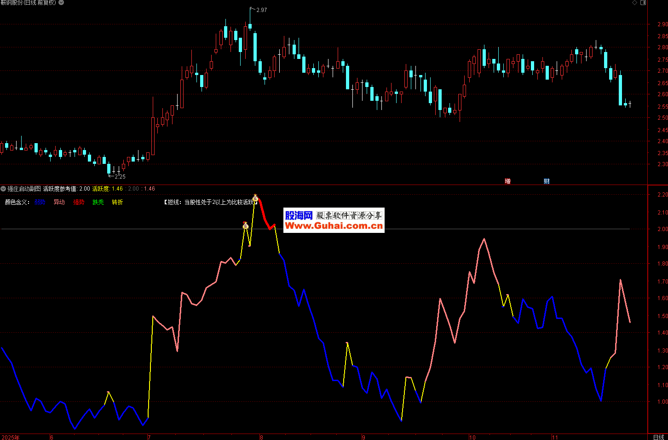Click the diamond icon at top right
668x440 pixels.
tap(635, 3)
